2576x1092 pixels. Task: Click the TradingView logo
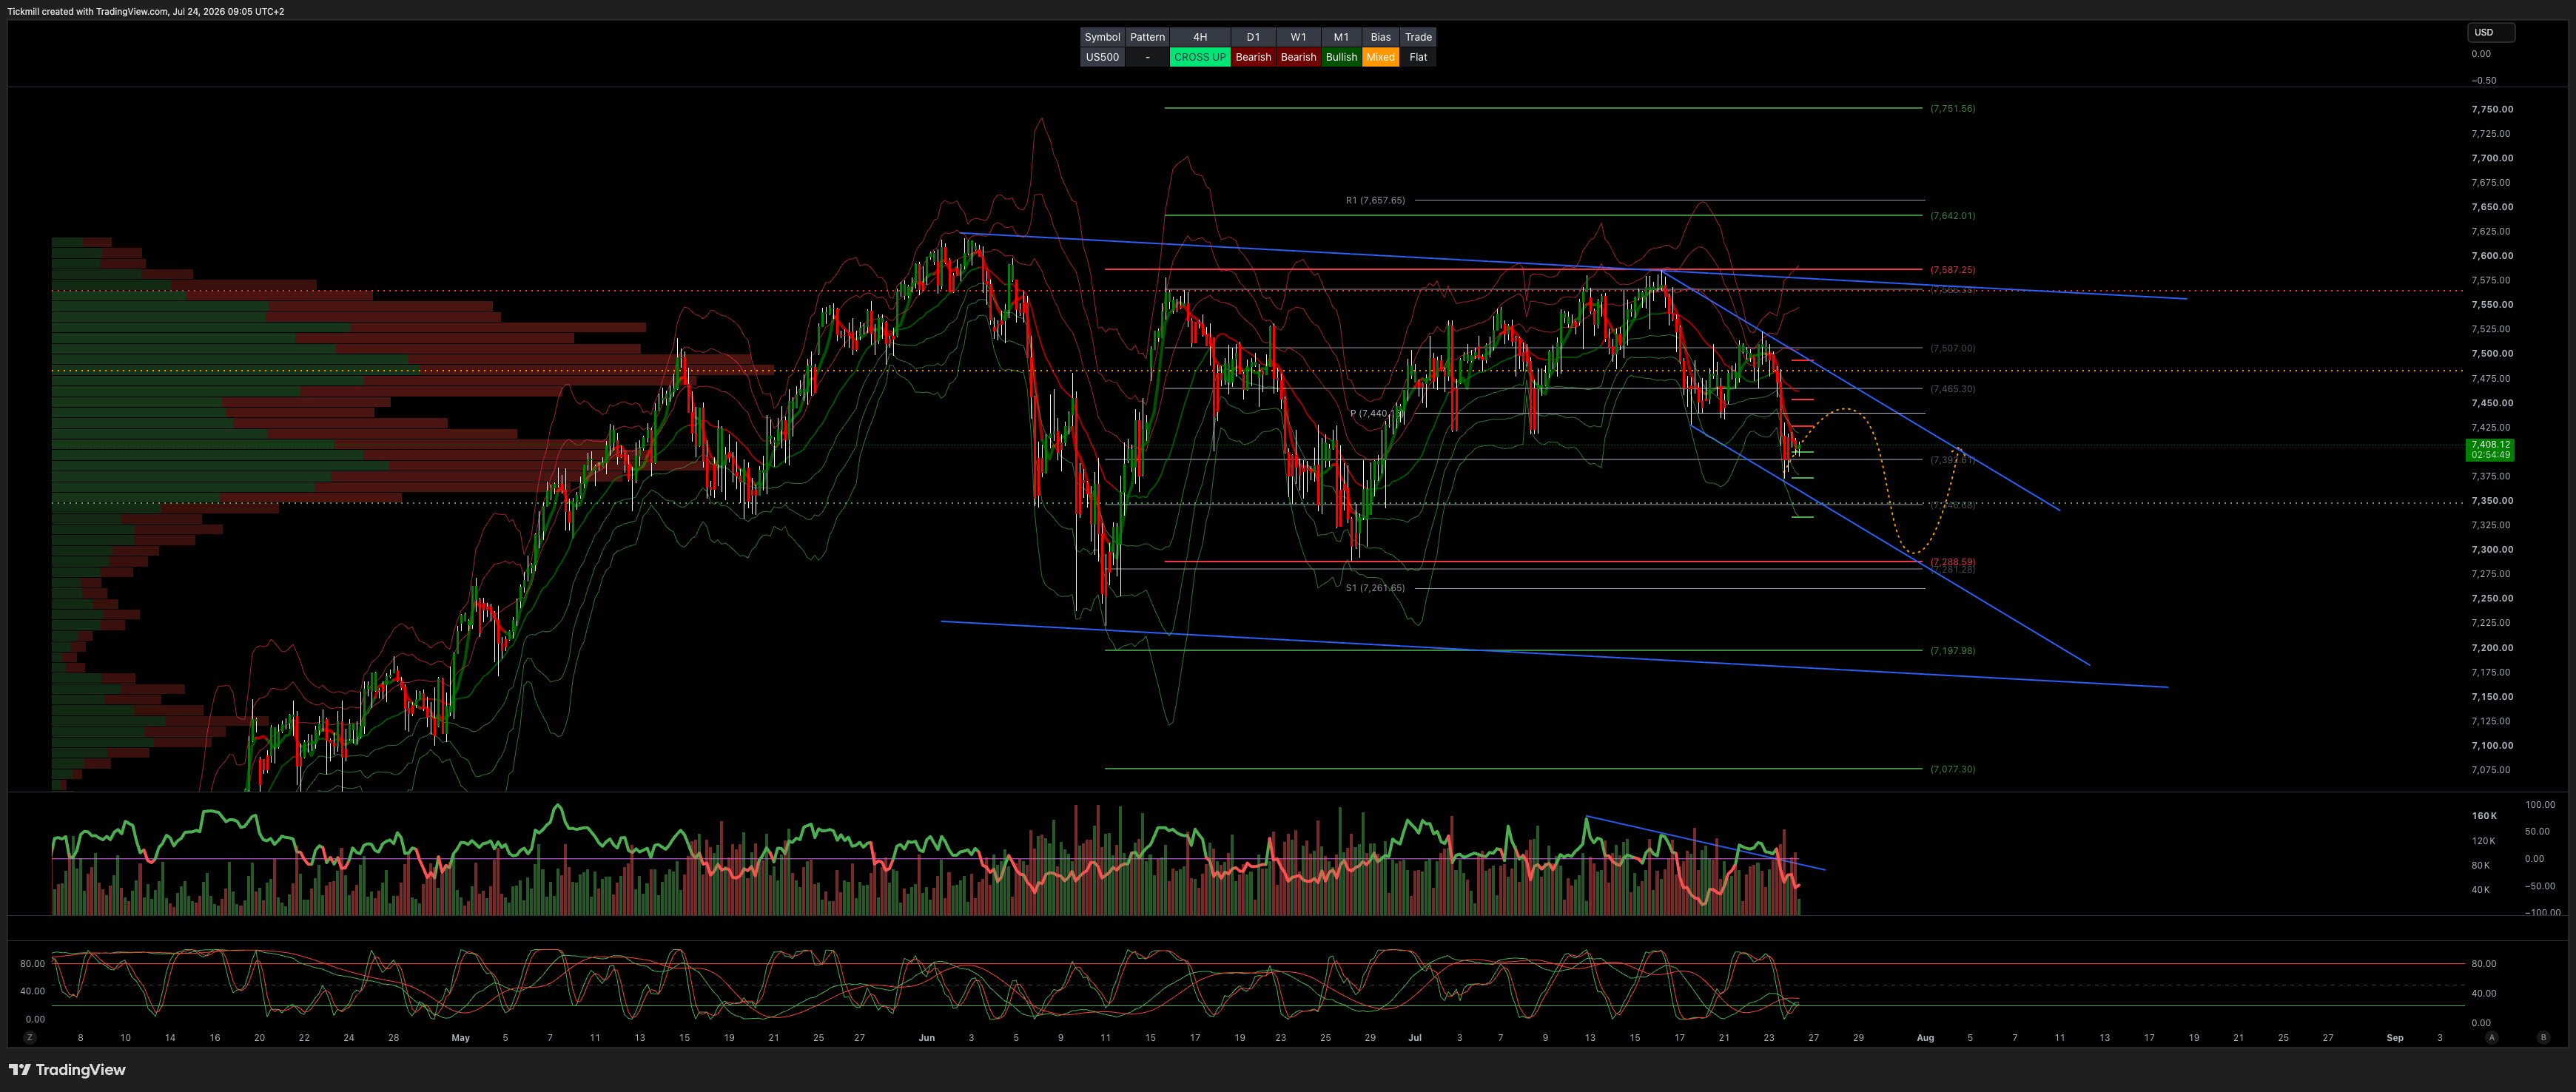tap(68, 1069)
